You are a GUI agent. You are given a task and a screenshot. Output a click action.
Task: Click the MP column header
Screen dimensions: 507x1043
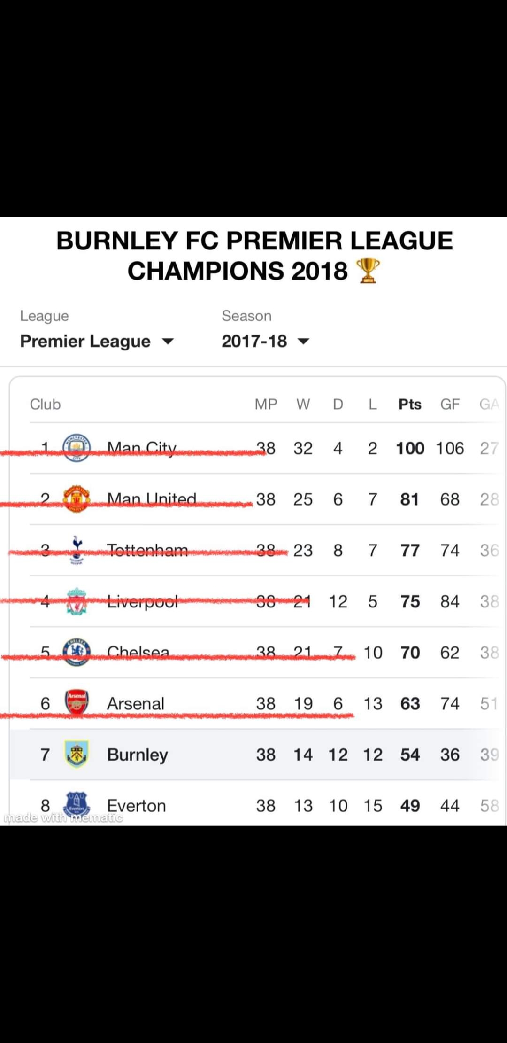pos(266,404)
